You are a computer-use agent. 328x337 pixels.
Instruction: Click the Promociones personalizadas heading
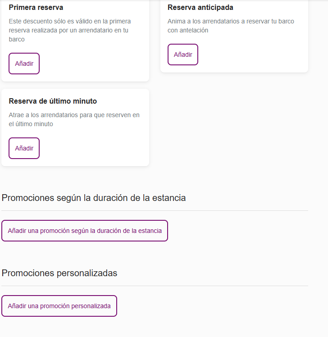(59, 273)
